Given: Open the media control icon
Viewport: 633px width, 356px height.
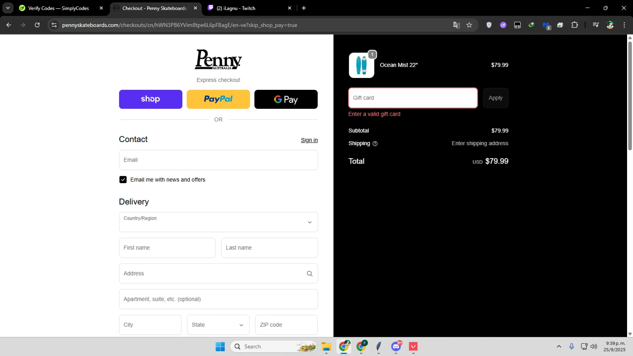Looking at the screenshot, I should coord(595,25).
